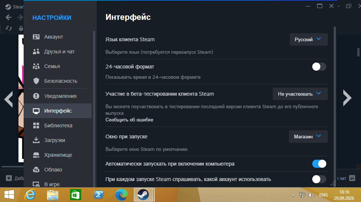Image resolution: width=361 pixels, height=202 pixels.
Task: Launch Internet Explorer from taskbar
Action: (30, 195)
